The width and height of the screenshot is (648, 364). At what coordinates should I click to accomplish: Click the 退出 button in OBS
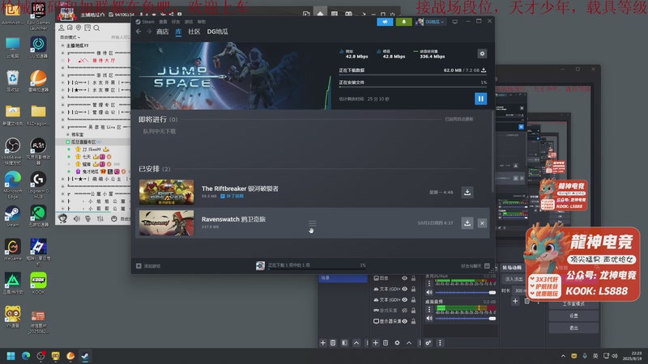point(573,328)
